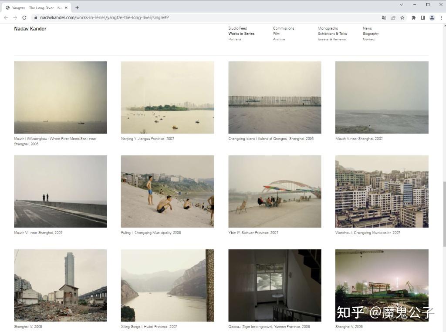
Task: Open Film in the site menu
Action: (276, 34)
